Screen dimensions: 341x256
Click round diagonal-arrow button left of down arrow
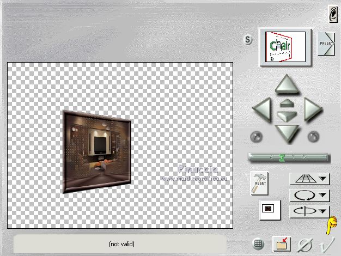coord(257,137)
